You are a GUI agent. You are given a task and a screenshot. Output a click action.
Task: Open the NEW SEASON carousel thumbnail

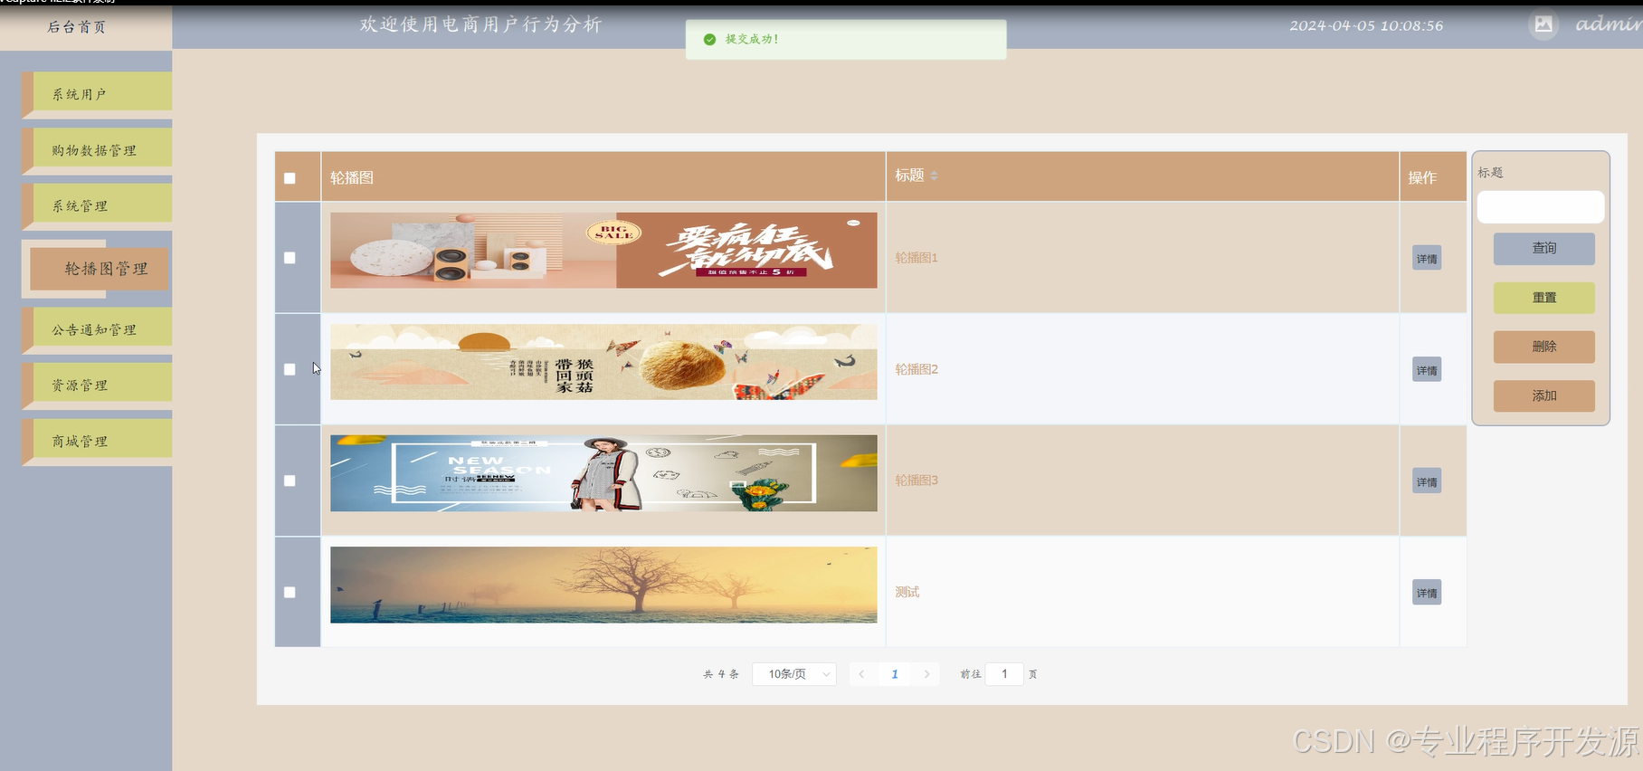(603, 473)
